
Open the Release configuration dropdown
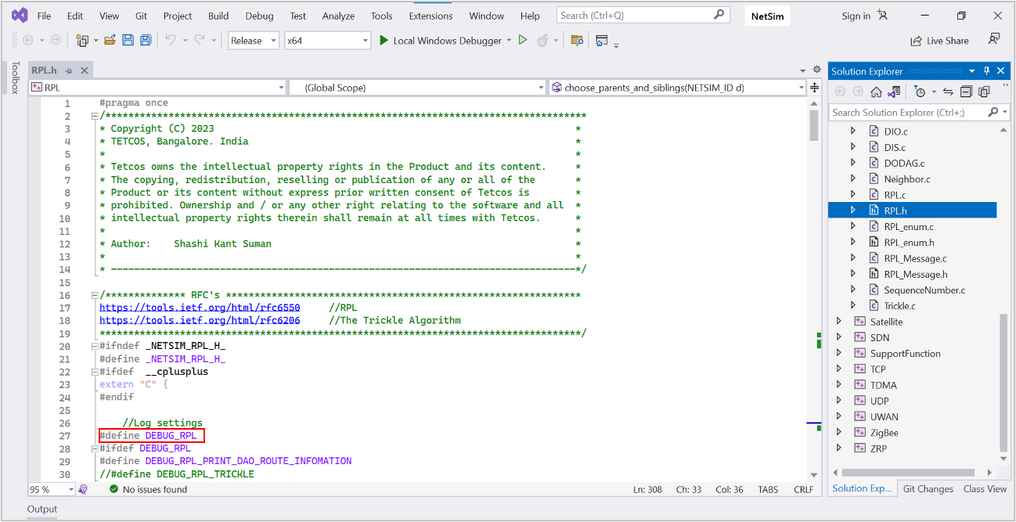click(x=254, y=41)
